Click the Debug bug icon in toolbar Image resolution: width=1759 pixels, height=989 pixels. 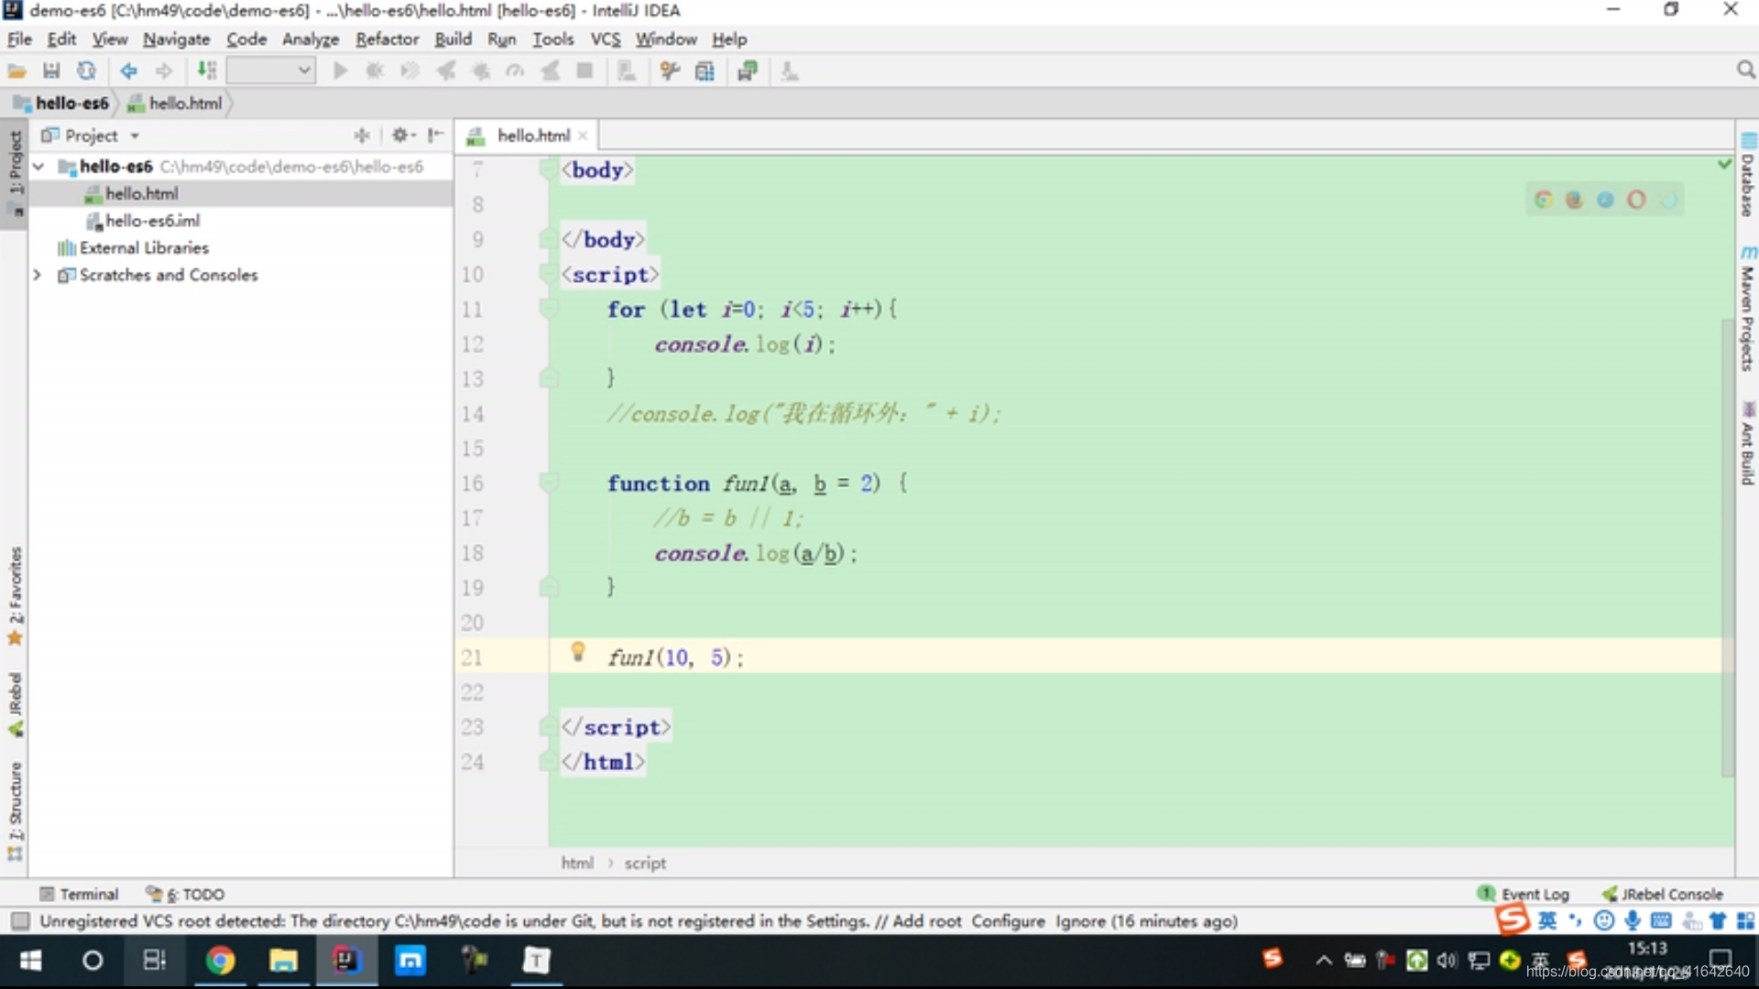(x=375, y=71)
